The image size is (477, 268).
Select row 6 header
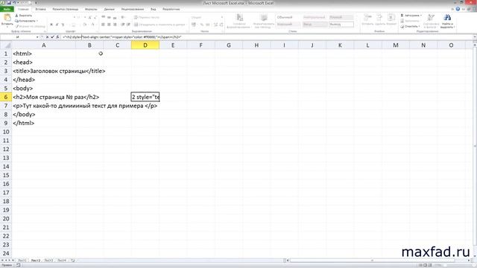(x=5, y=97)
